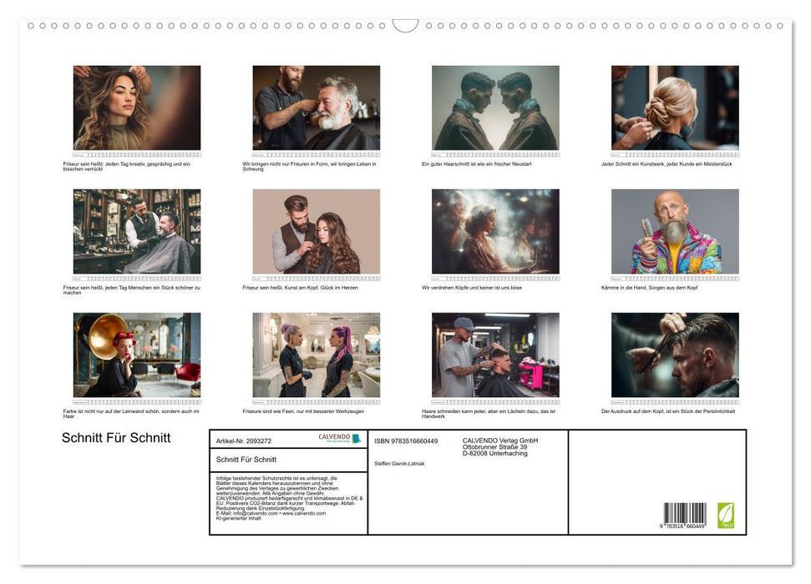Click the green eco leaf logo

(725, 514)
